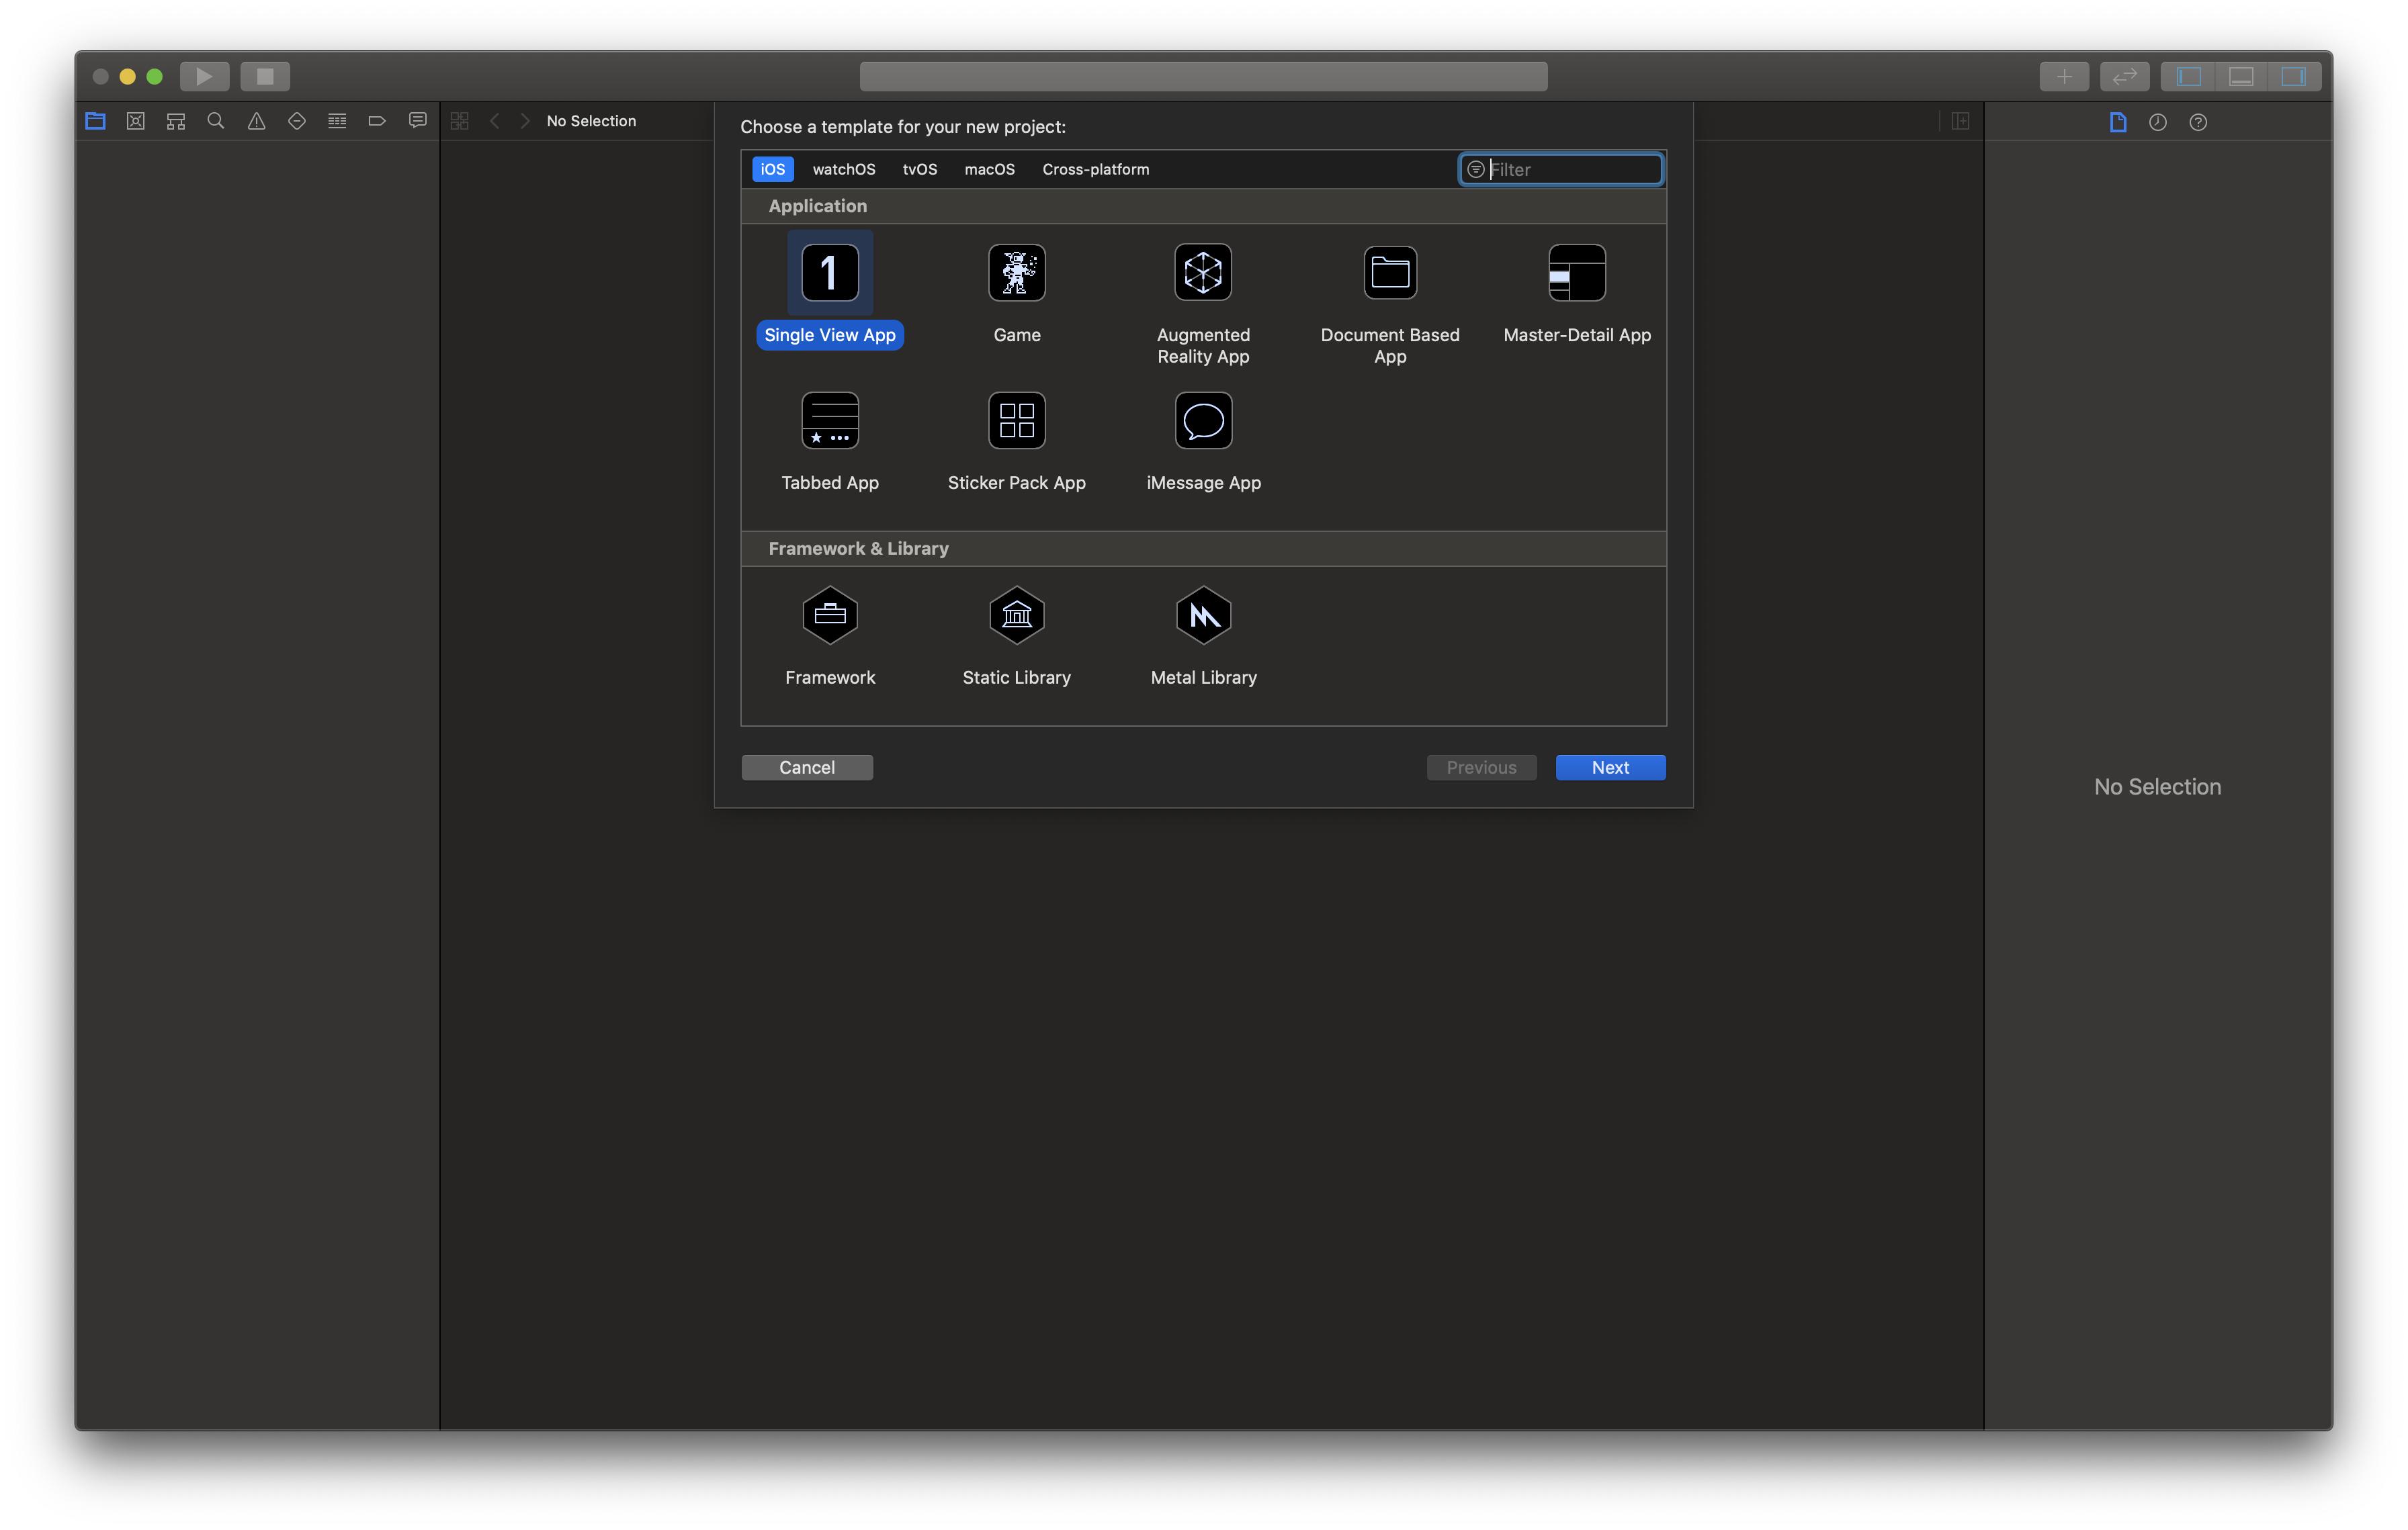The height and width of the screenshot is (1530, 2408).
Task: Open the Source Control navigator icon
Action: pyautogui.click(x=136, y=121)
